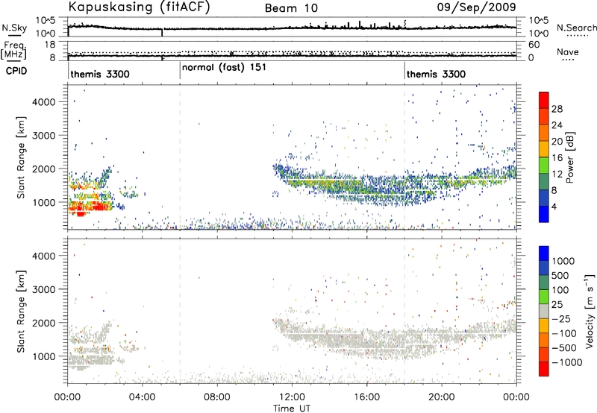Screen dimensions: 597x413
Task: Click the '20:00' time tick label
Action: click(442, 397)
